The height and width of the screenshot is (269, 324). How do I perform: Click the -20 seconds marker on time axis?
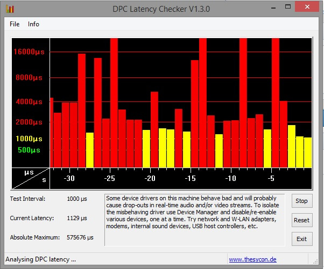[x=150, y=178]
